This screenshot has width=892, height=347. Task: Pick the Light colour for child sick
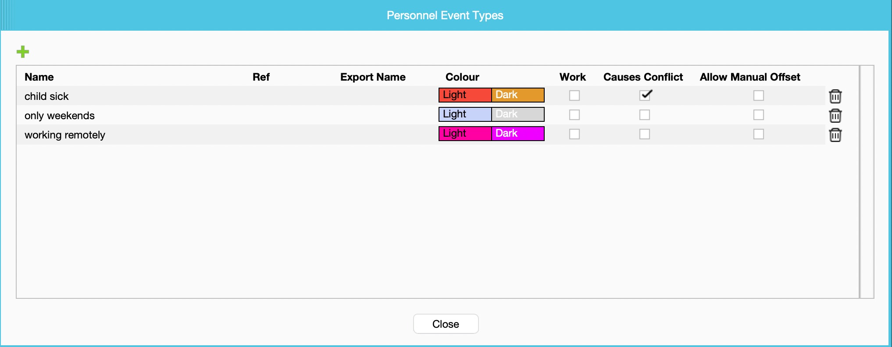465,95
